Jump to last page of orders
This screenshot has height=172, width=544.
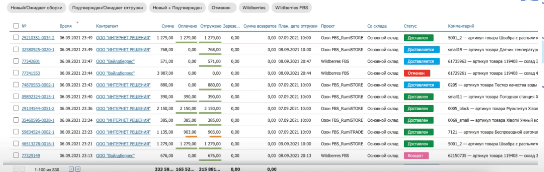point(78,169)
